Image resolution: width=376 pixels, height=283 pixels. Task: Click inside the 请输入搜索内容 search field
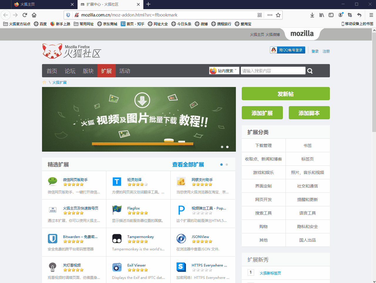pyautogui.click(x=273, y=71)
